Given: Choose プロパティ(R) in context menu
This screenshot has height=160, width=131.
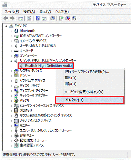Looking at the screenshot, I should pos(90,100).
